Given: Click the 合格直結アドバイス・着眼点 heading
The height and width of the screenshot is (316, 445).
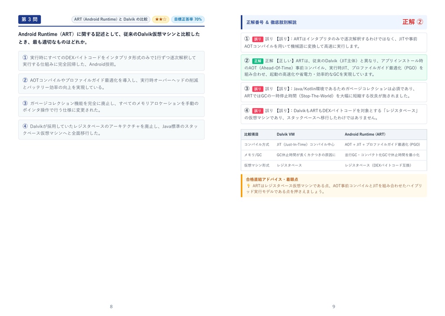Looking at the screenshot, I should click(272, 180).
